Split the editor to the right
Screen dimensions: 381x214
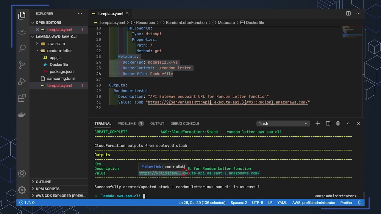point(348,14)
